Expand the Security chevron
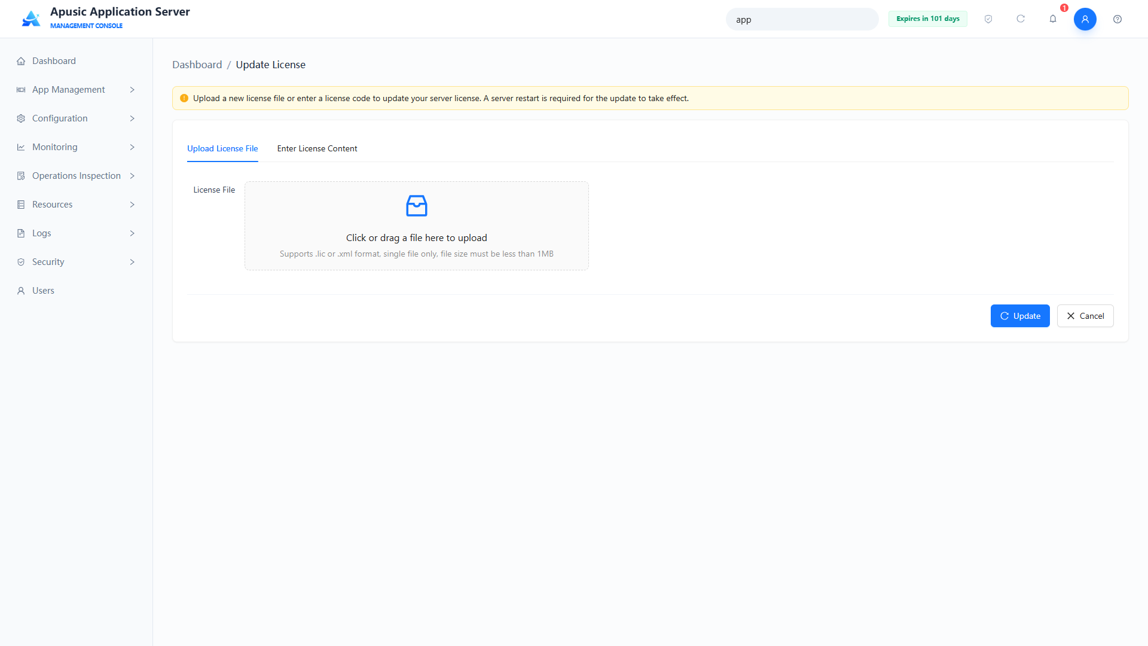The height and width of the screenshot is (646, 1148). click(132, 262)
